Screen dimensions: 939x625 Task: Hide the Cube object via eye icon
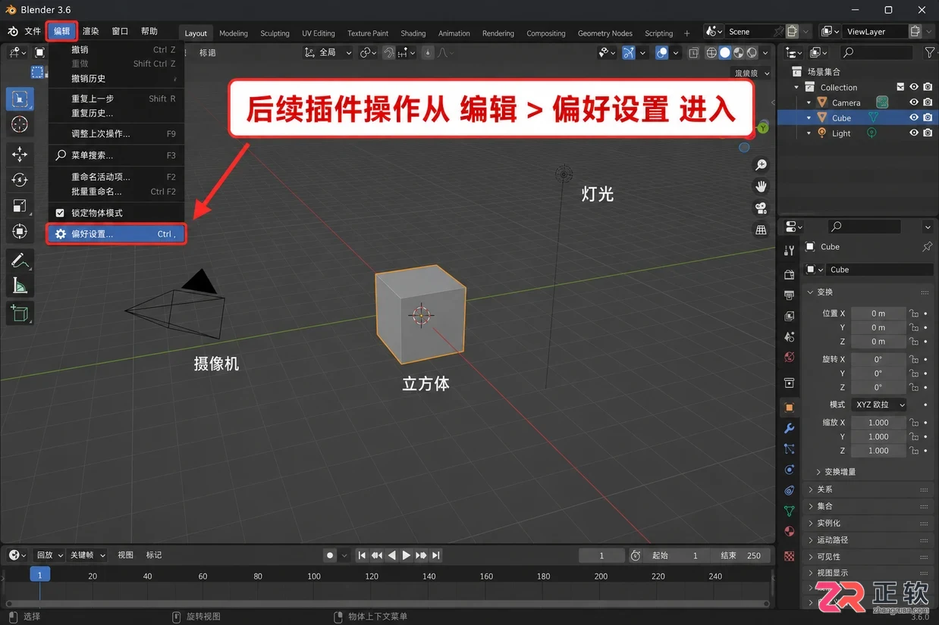pos(914,117)
